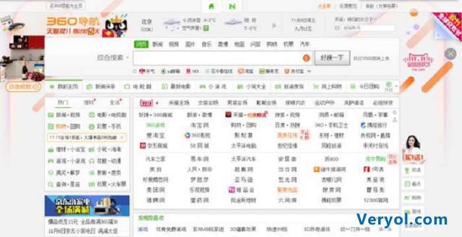Open the qq邮箱 quick link icon
The image size is (462, 237).
click(x=163, y=71)
